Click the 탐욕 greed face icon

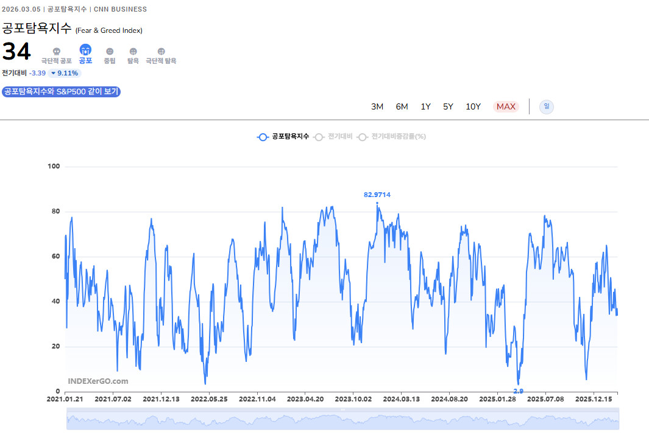coord(133,52)
